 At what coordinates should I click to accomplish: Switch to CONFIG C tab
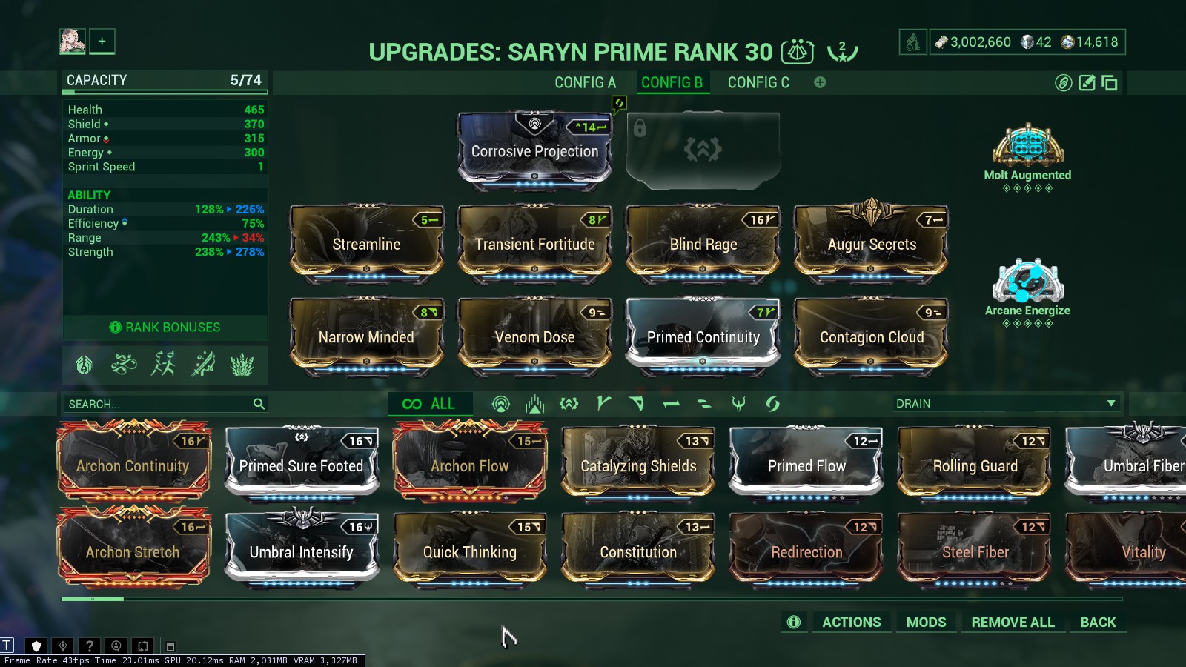point(758,82)
